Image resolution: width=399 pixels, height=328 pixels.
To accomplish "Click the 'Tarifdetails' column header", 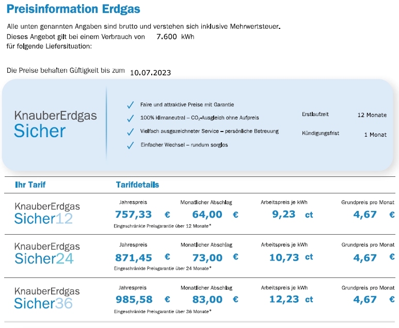I will pyautogui.click(x=137, y=185).
